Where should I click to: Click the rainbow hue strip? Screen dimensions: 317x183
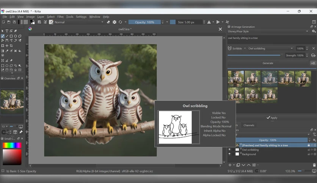pos(12,145)
